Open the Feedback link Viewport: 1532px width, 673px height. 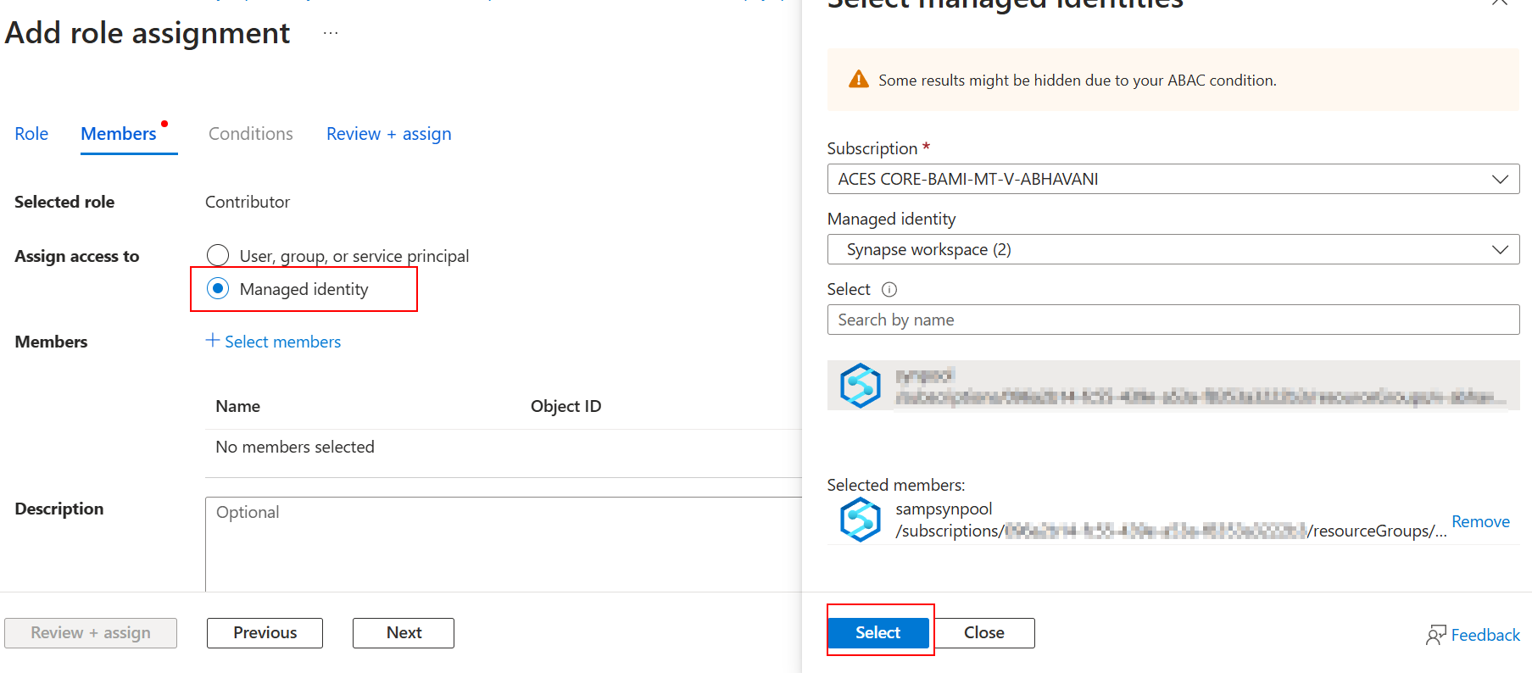pyautogui.click(x=1485, y=635)
